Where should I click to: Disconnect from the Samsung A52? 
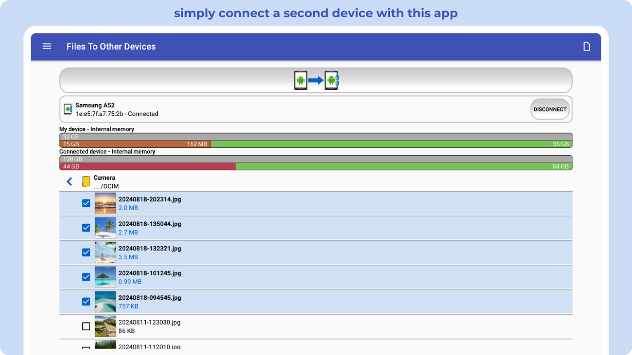click(550, 109)
